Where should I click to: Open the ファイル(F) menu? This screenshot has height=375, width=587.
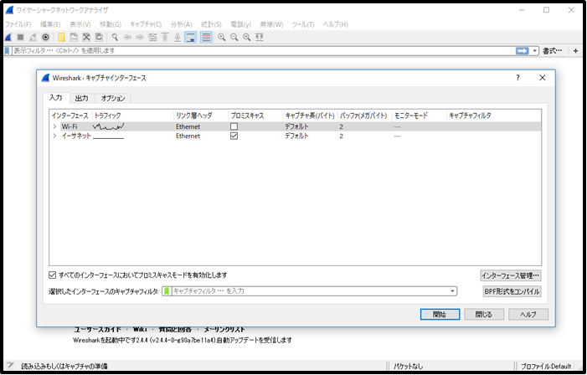pos(18,24)
